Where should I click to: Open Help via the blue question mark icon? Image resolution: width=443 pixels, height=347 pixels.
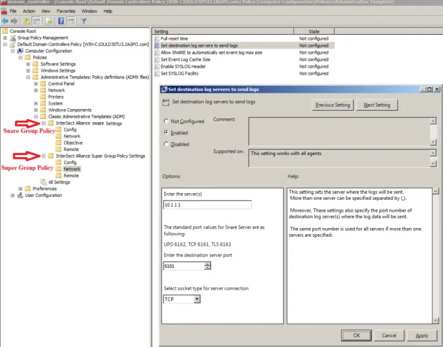tap(61, 21)
